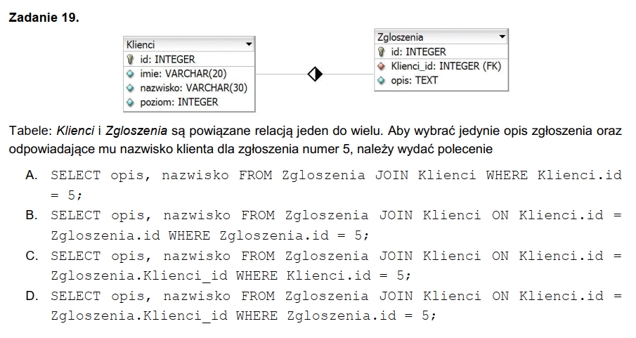Click the diamond icon beside opis field

382,80
